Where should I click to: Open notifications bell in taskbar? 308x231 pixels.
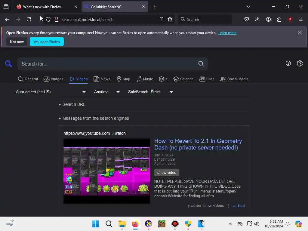pyautogui.click(x=288, y=224)
